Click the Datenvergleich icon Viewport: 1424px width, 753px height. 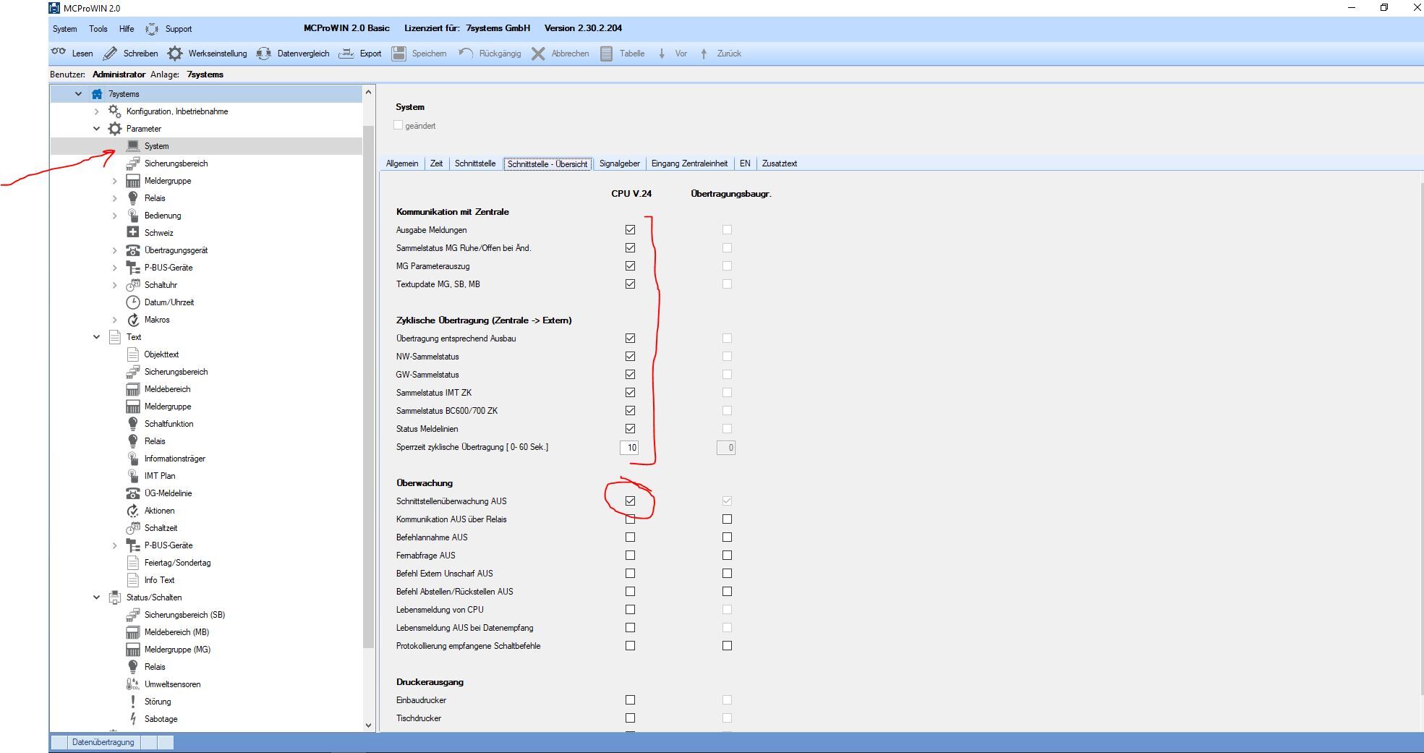pos(263,54)
